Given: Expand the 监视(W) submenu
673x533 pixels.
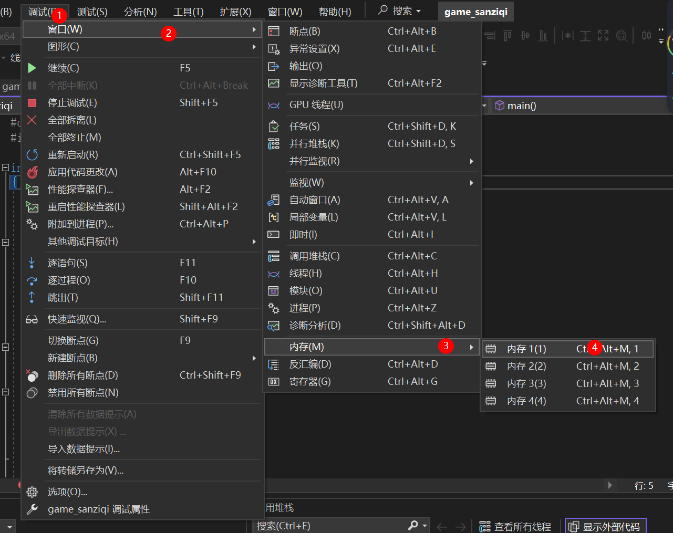Looking at the screenshot, I should click(472, 183).
